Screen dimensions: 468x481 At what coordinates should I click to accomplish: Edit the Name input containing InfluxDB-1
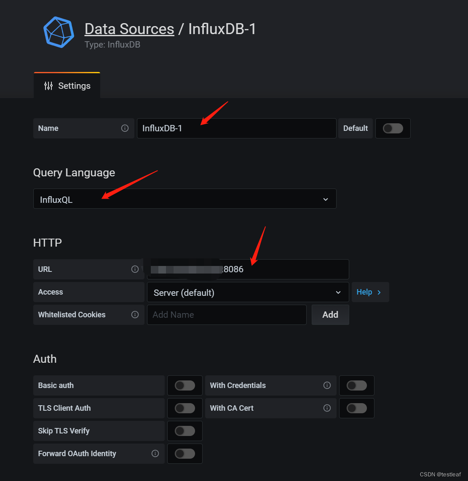(x=236, y=128)
